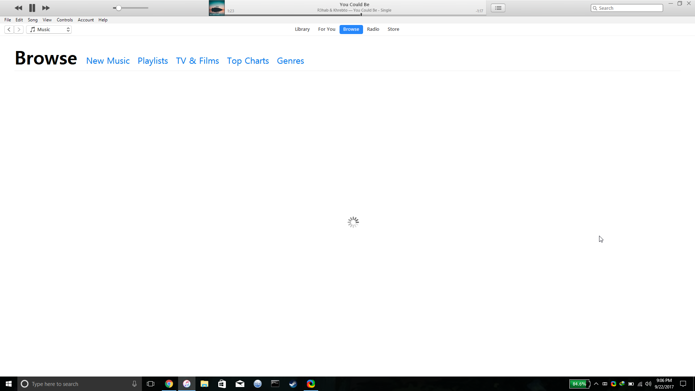Click the album artwork thumbnail
The image size is (695, 391).
(216, 8)
